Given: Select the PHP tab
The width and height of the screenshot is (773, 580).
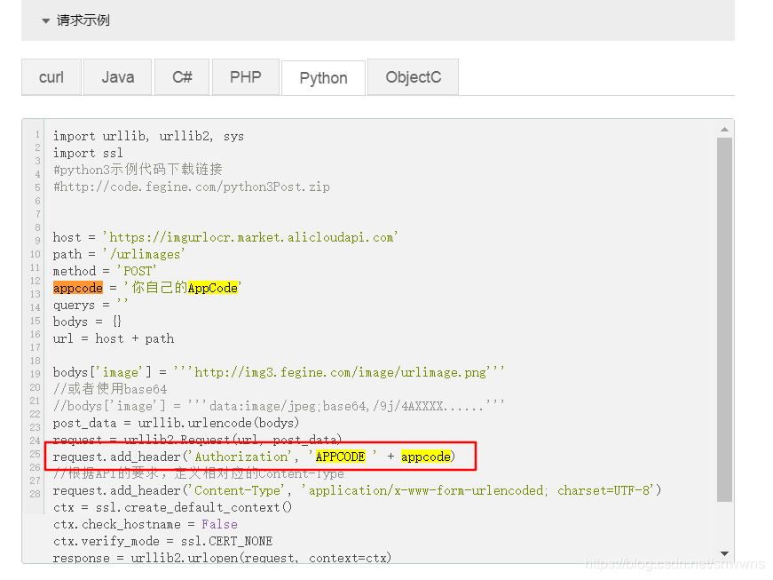Looking at the screenshot, I should (x=246, y=77).
